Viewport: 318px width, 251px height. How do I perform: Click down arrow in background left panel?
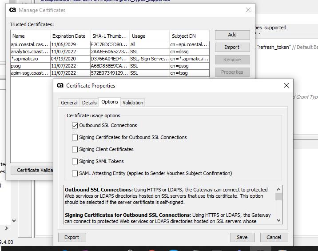coord(14,220)
